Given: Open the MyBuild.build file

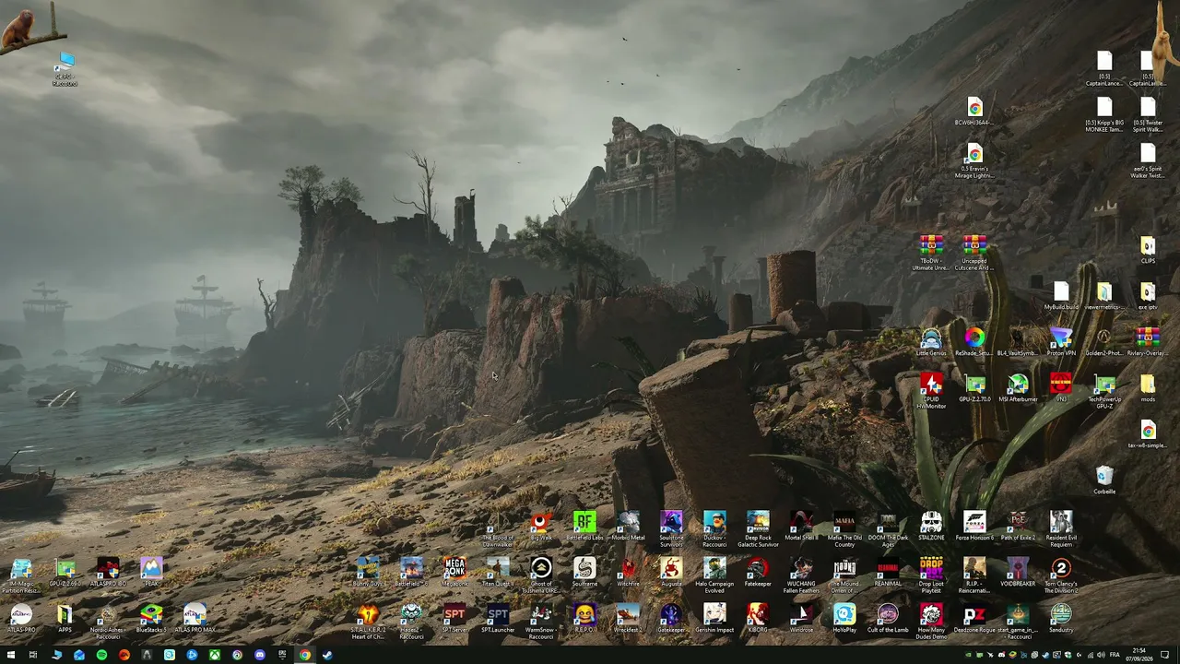Looking at the screenshot, I should [1061, 296].
